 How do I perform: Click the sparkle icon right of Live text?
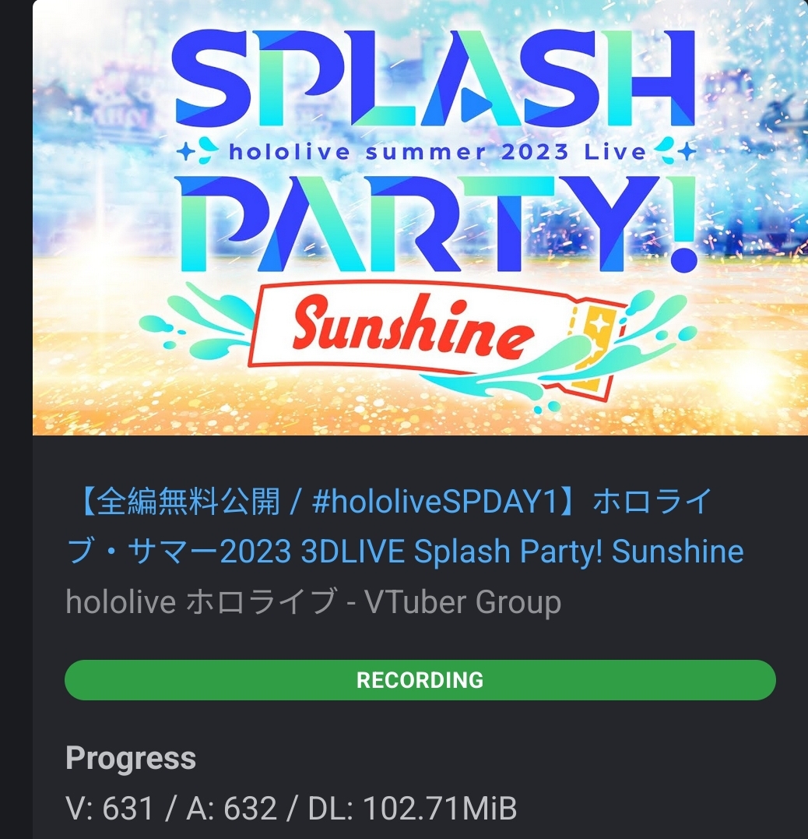(x=687, y=153)
